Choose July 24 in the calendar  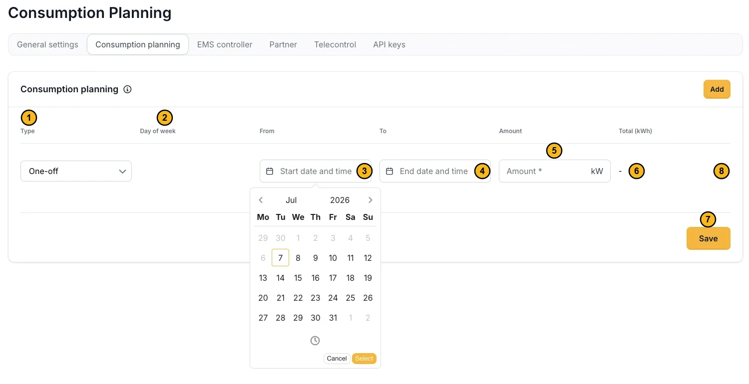[x=333, y=298]
